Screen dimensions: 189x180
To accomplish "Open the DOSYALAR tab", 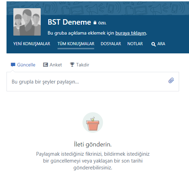I will (x=111, y=43).
